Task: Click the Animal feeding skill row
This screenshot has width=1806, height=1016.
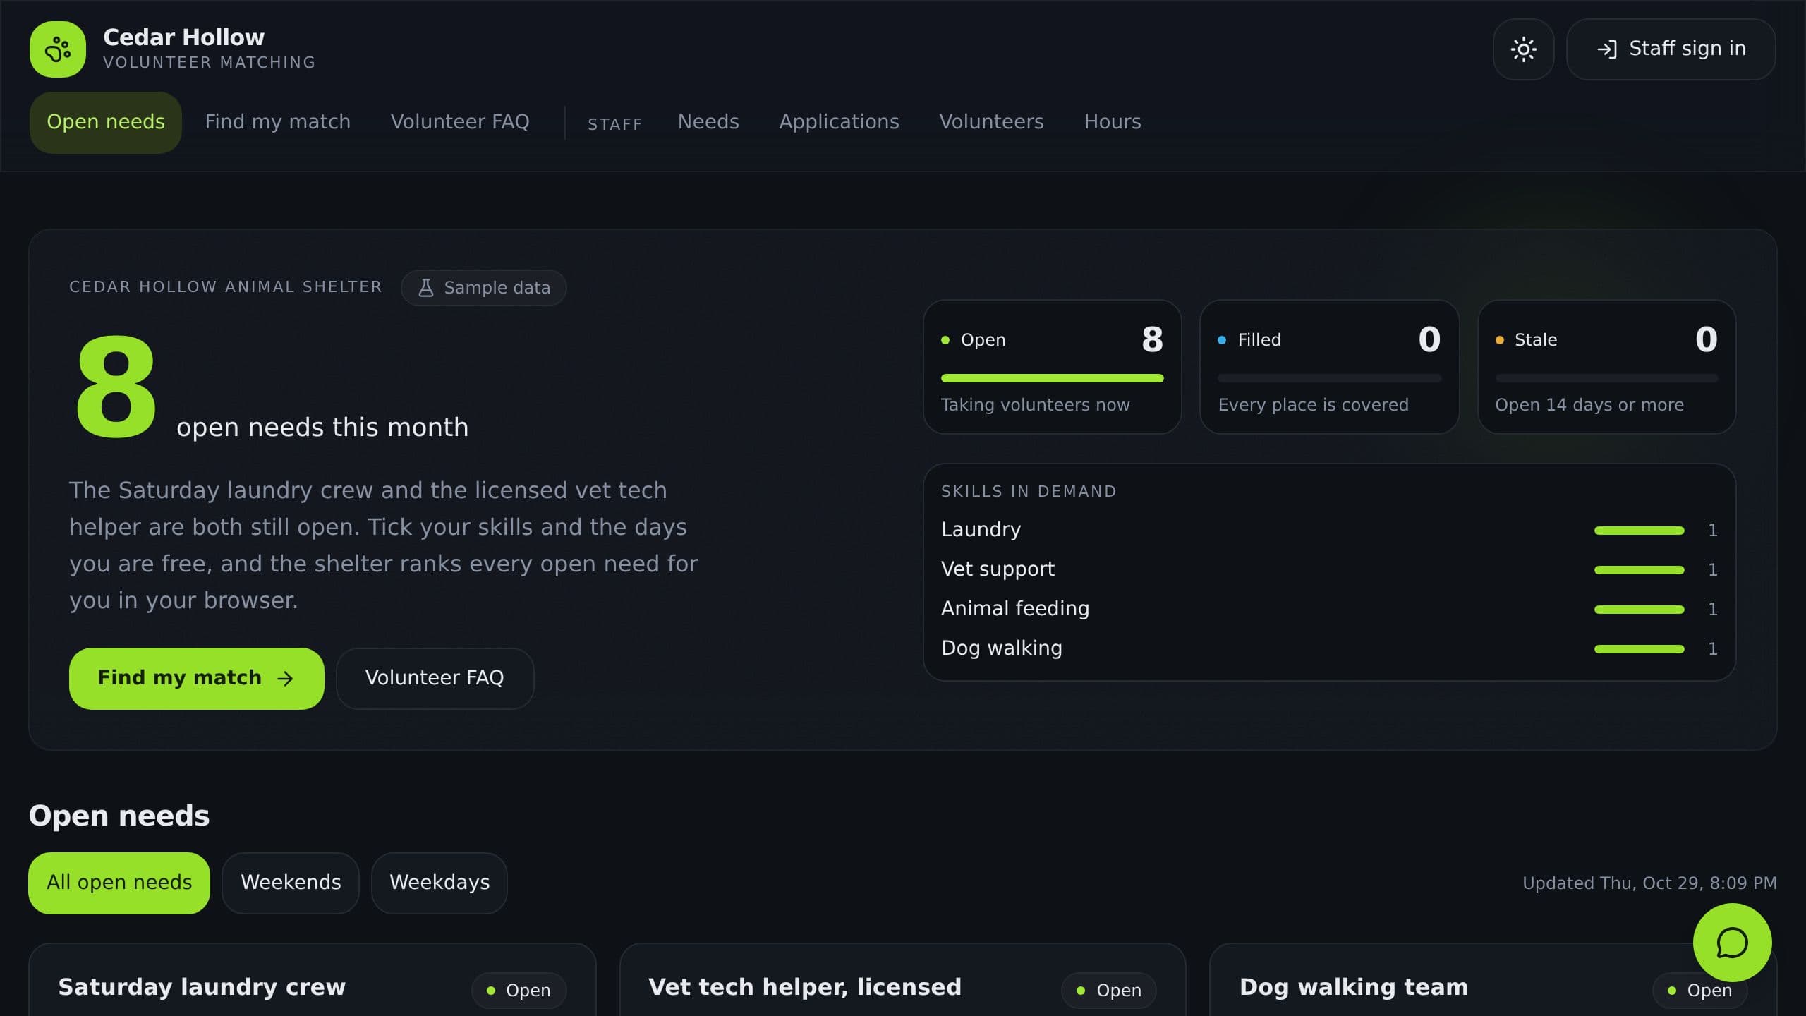Action: point(1329,609)
